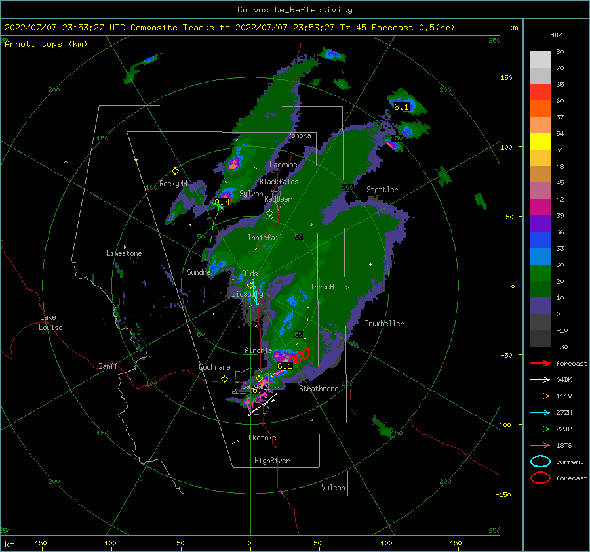Select the Vulcan label
This screenshot has width=590, height=552.
333,488
